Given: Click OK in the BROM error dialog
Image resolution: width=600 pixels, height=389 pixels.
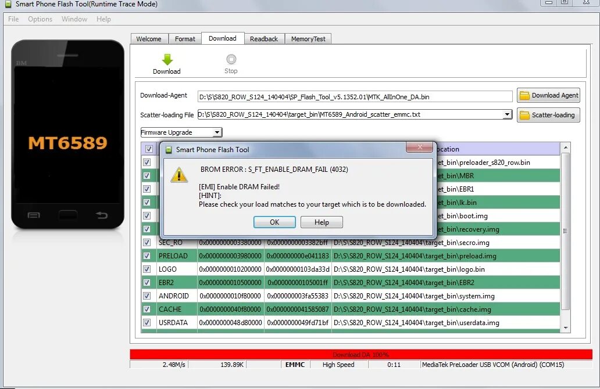Looking at the screenshot, I should 274,222.
